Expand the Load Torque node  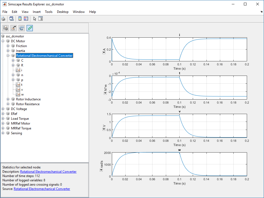3,119
